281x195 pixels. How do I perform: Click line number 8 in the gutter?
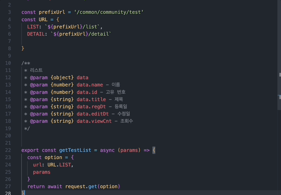click(9, 48)
